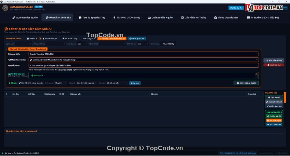The width and height of the screenshot is (290, 156).
Task: Open the Model OCR dropdown
Action: pos(112,44)
